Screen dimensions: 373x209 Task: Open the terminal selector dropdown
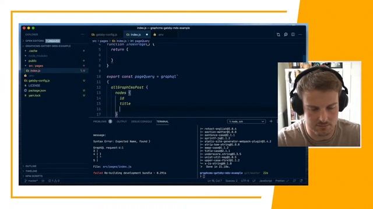pyautogui.click(x=246, y=121)
